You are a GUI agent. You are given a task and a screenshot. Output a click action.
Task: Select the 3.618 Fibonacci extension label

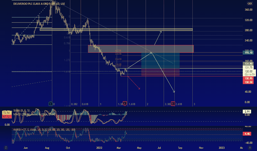click(x=118, y=54)
